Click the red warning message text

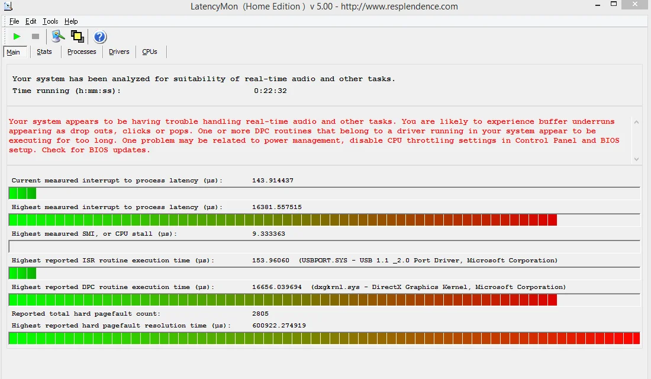[x=314, y=136]
